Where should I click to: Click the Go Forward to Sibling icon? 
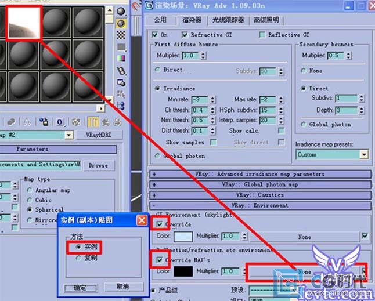click(117, 122)
